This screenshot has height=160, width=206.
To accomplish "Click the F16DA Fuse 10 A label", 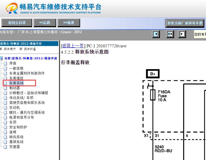I will (x=164, y=96).
